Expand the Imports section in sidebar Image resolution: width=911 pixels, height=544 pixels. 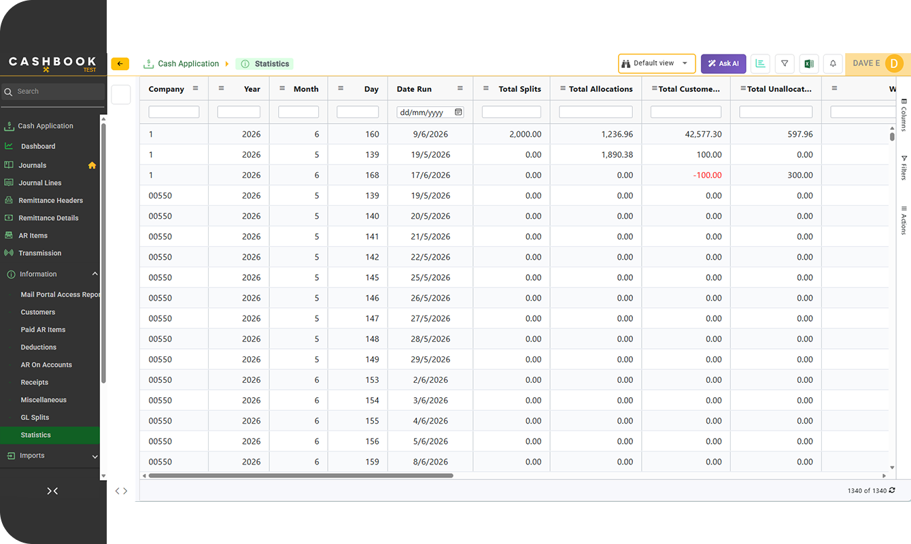94,456
